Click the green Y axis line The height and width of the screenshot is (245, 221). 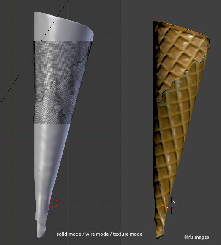point(11,122)
